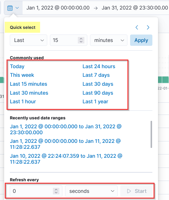Open the Last tense dropdown
Viewport: 169px width, 200px height.
coord(29,40)
